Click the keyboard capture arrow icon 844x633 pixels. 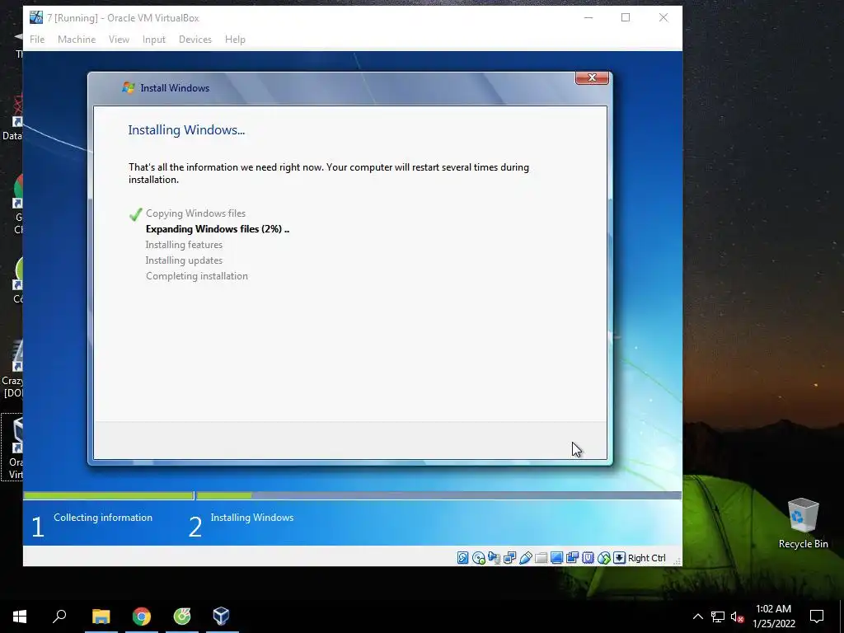click(620, 558)
